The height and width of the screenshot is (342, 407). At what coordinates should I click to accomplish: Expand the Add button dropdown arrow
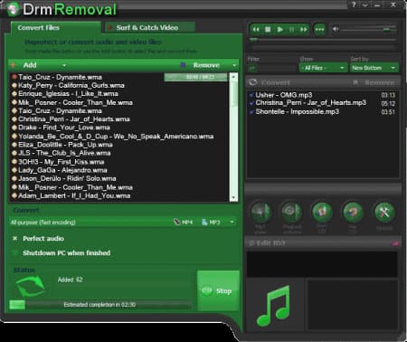pyautogui.click(x=64, y=65)
